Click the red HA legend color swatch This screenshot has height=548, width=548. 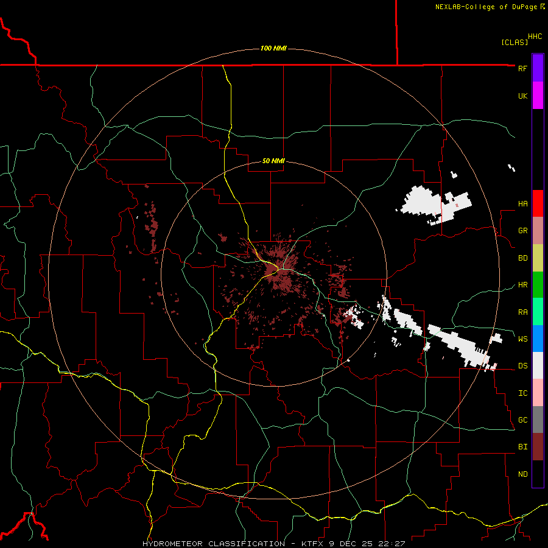(x=538, y=203)
